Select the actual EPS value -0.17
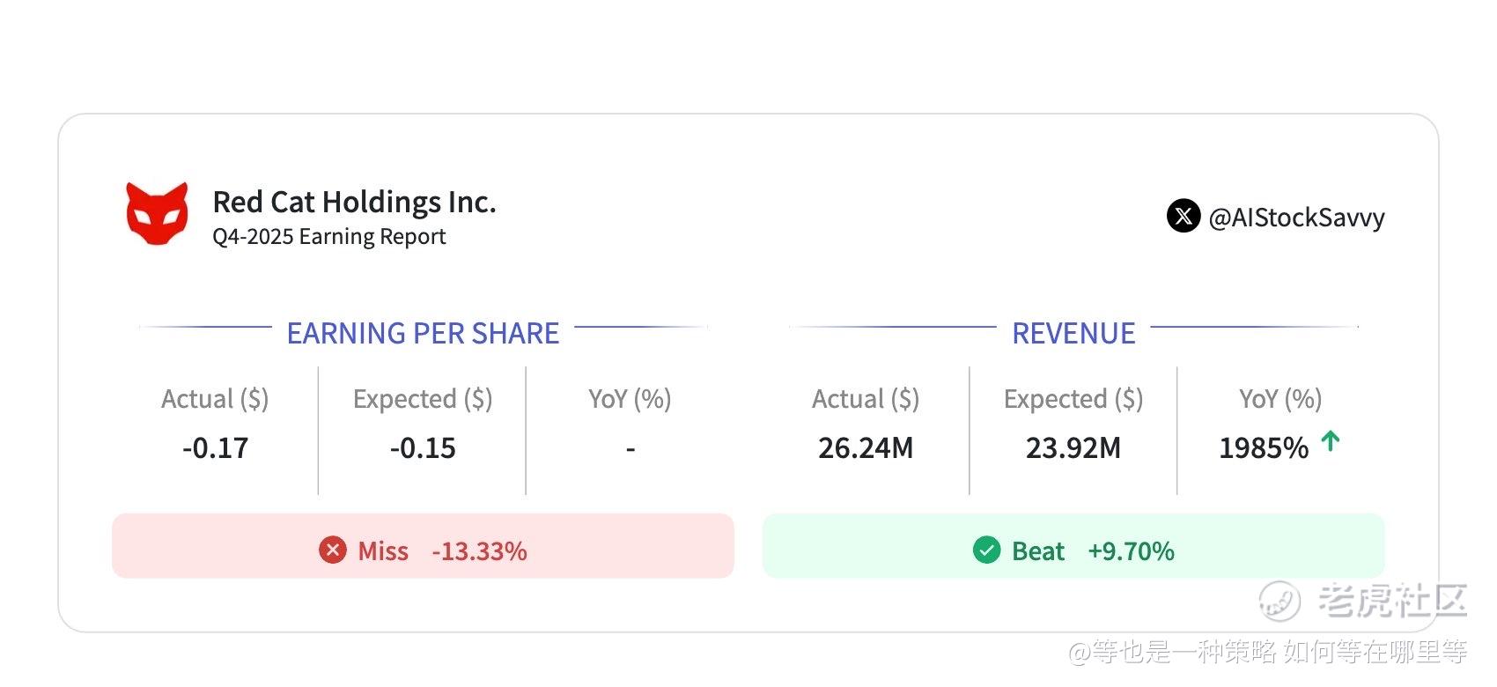This screenshot has width=1497, height=687. (215, 448)
